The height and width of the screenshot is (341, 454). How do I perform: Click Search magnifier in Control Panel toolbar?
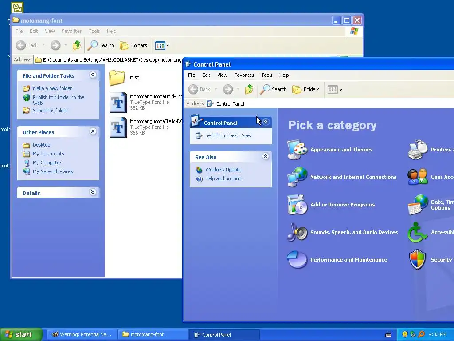tap(273, 89)
